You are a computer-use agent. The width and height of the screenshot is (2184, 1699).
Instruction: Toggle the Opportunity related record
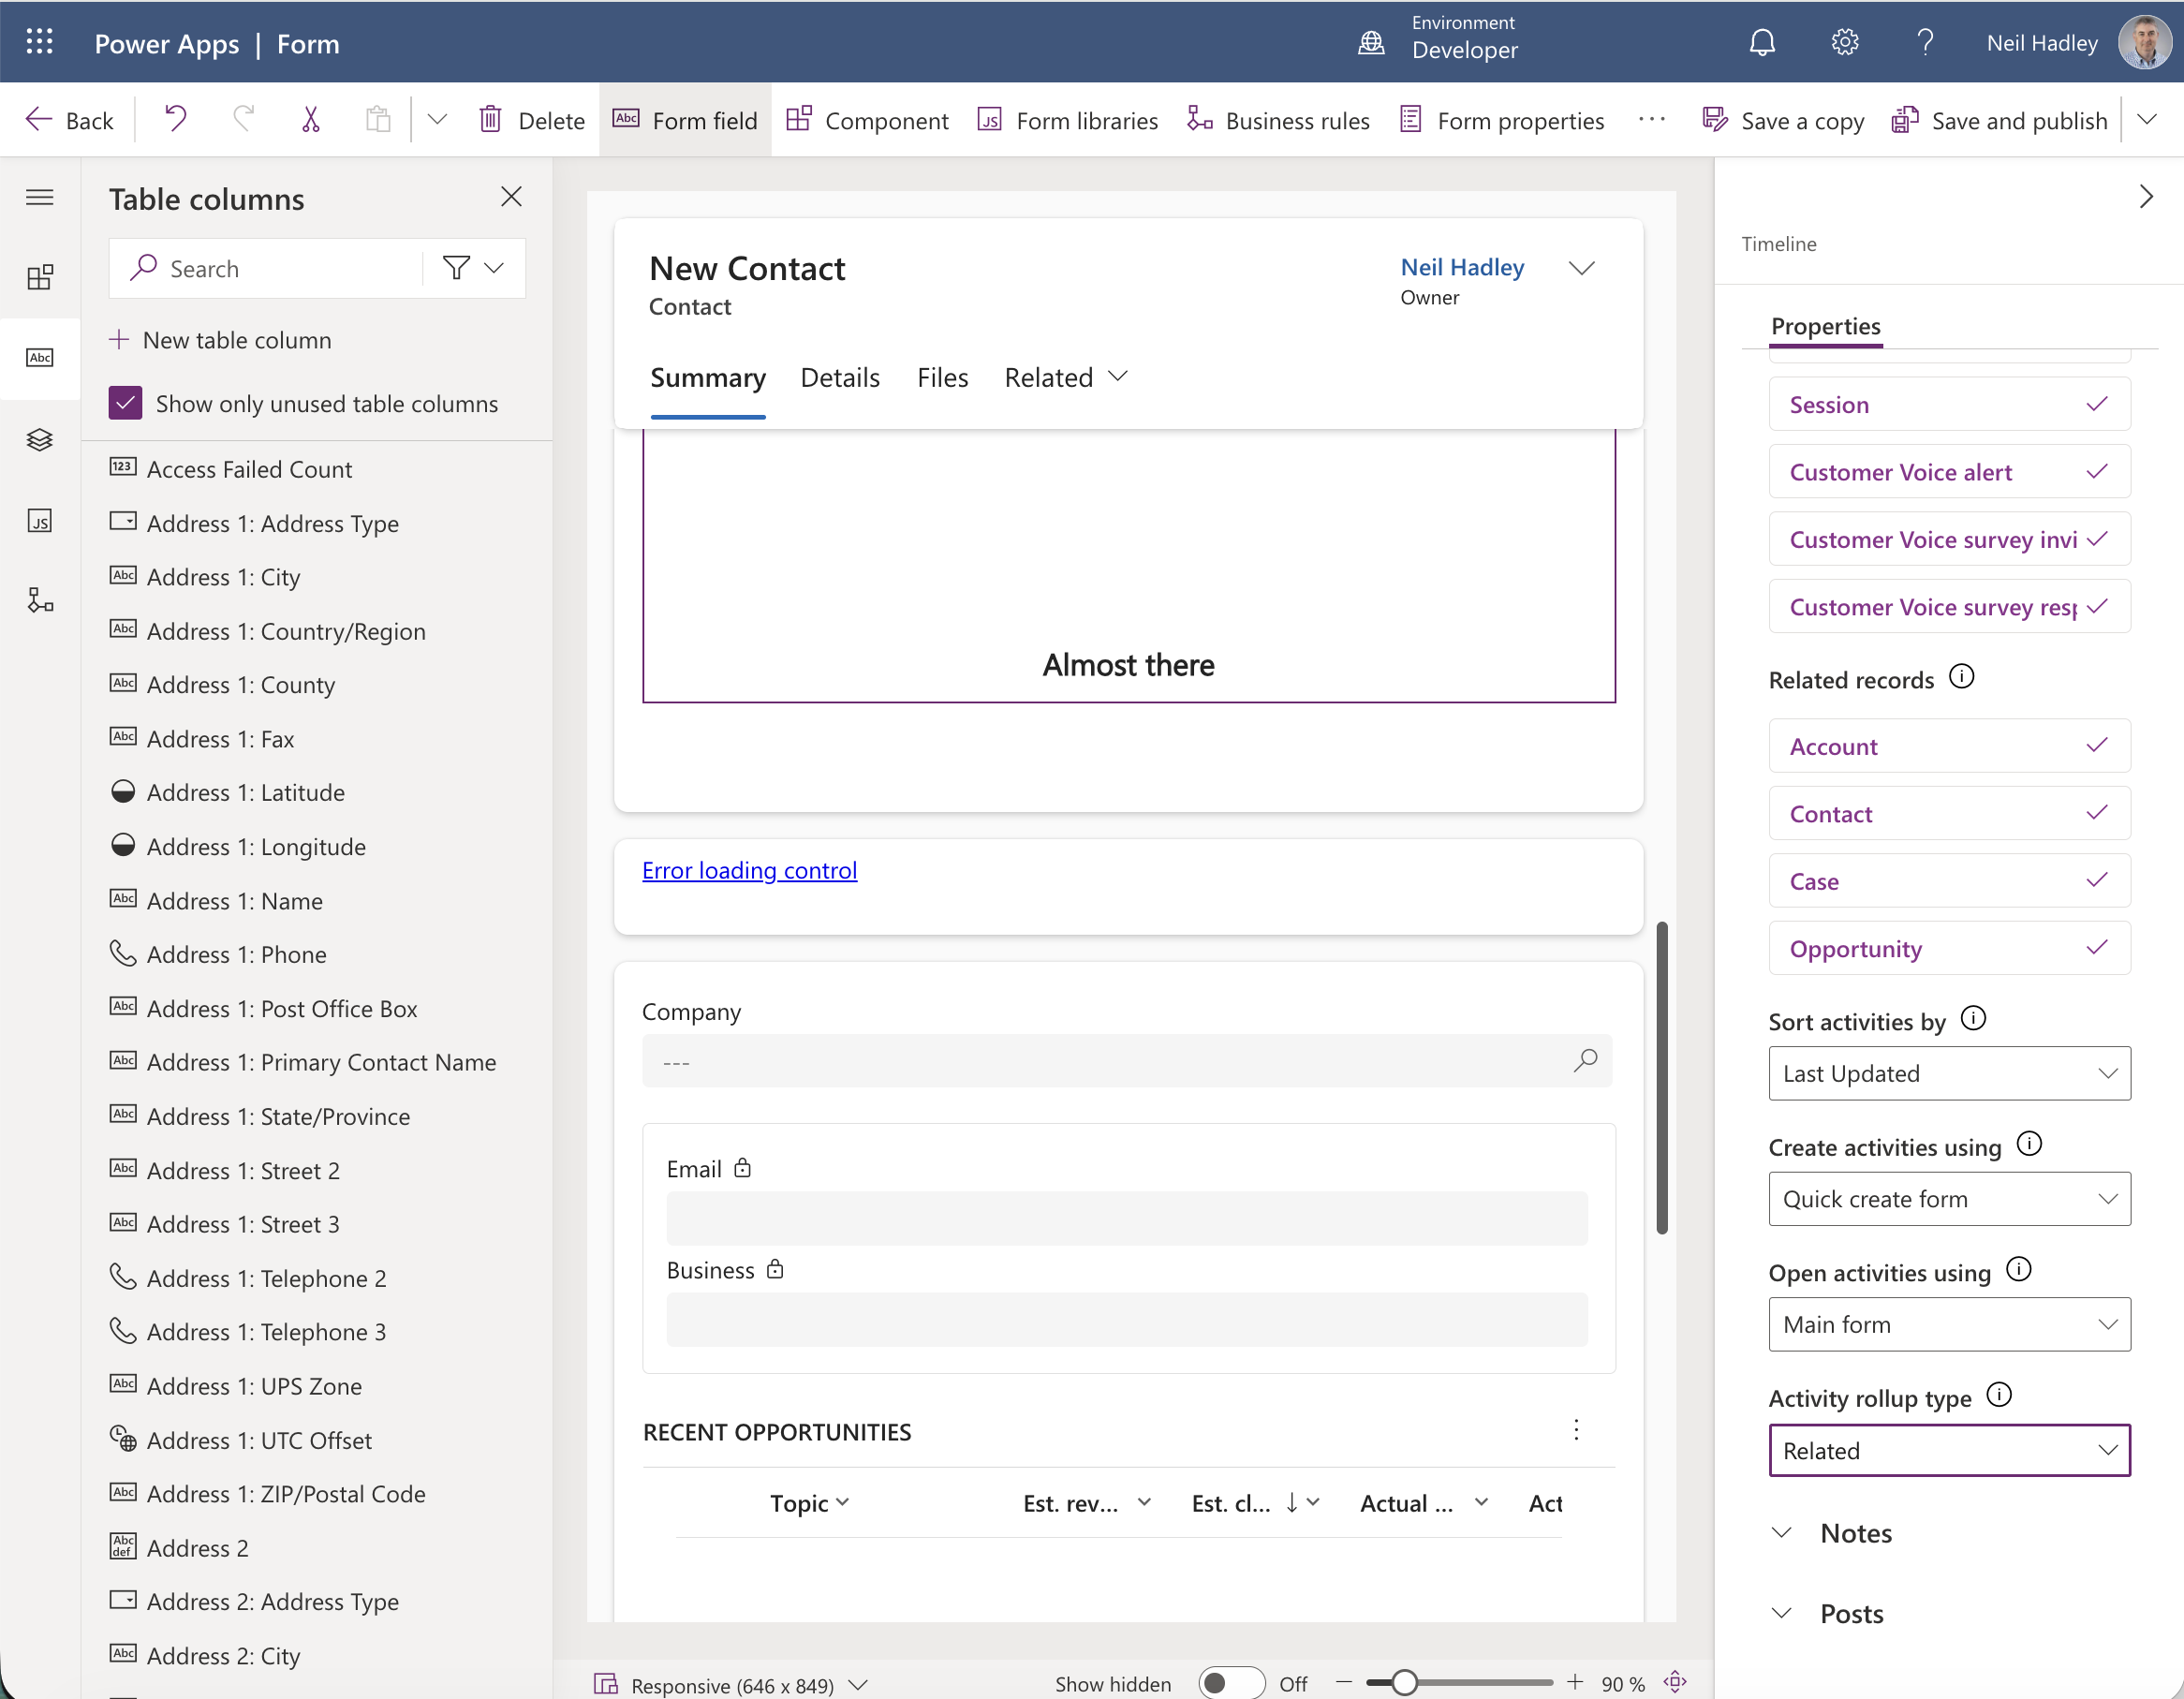tap(1949, 948)
